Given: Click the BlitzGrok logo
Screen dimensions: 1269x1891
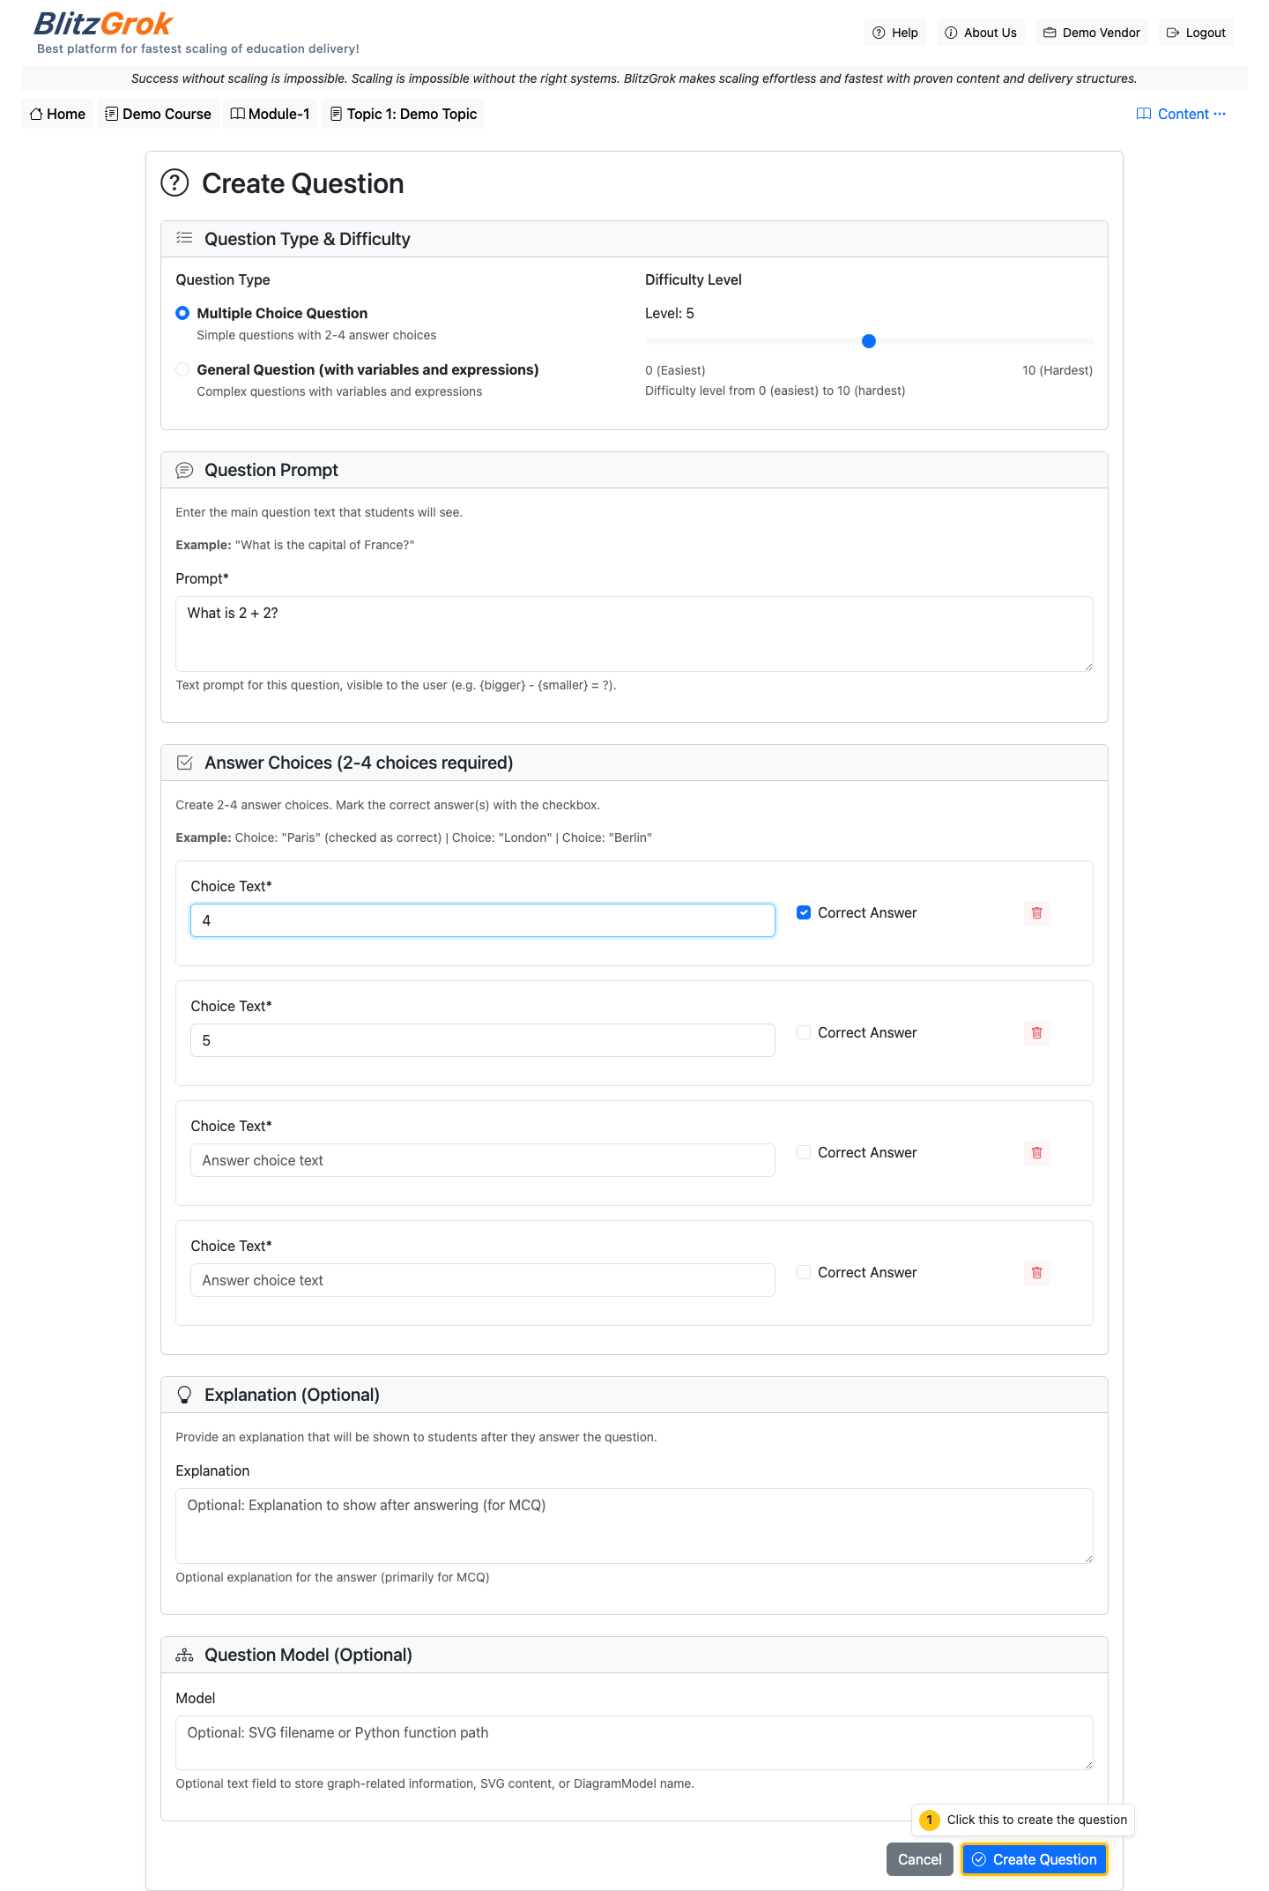Looking at the screenshot, I should coord(103,24).
